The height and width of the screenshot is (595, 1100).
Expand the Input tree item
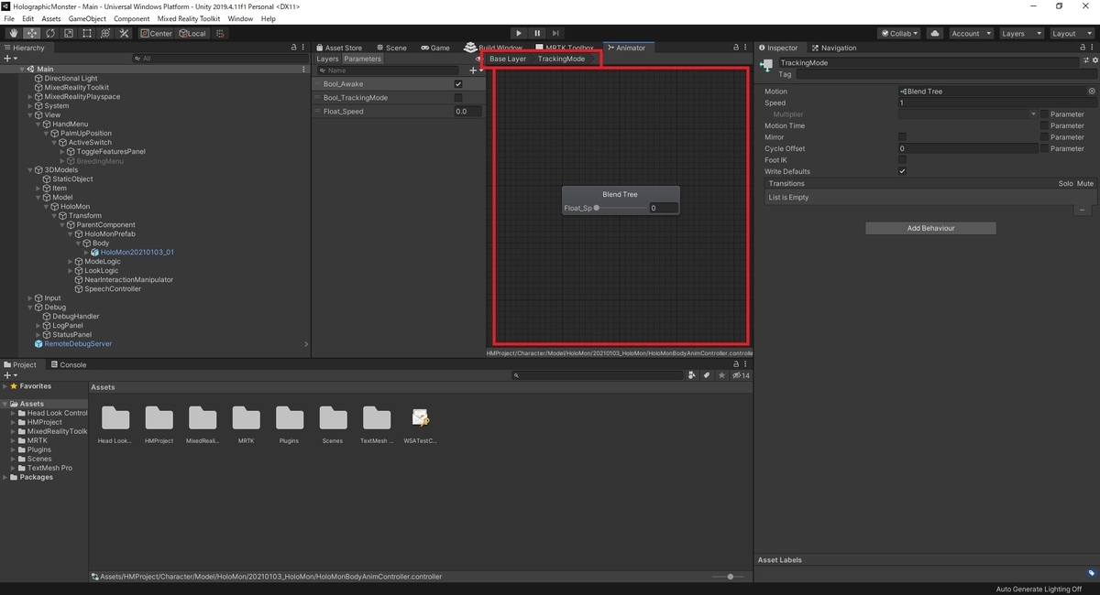tap(30, 298)
